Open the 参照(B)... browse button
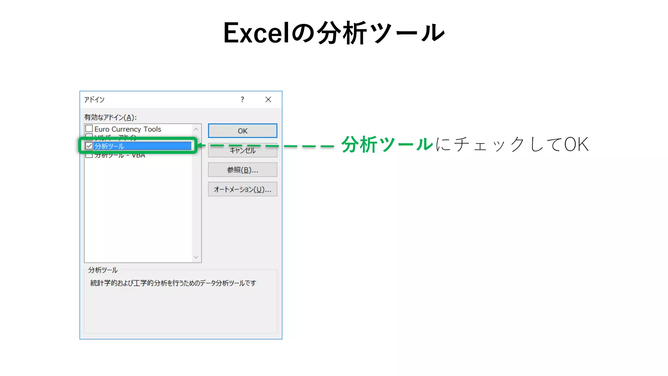The image size is (668, 376). pyautogui.click(x=242, y=170)
